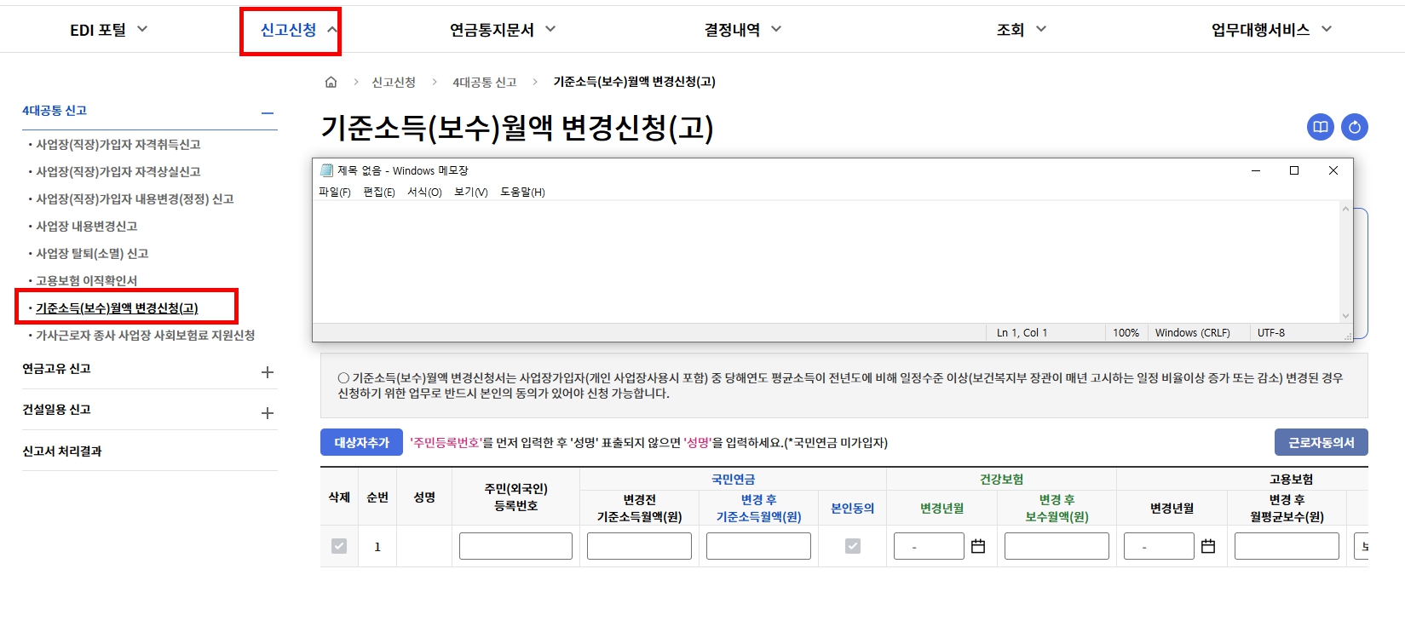The image size is (1405, 621).
Task: Click 신고신청 in the breadcrumb
Action: [394, 82]
